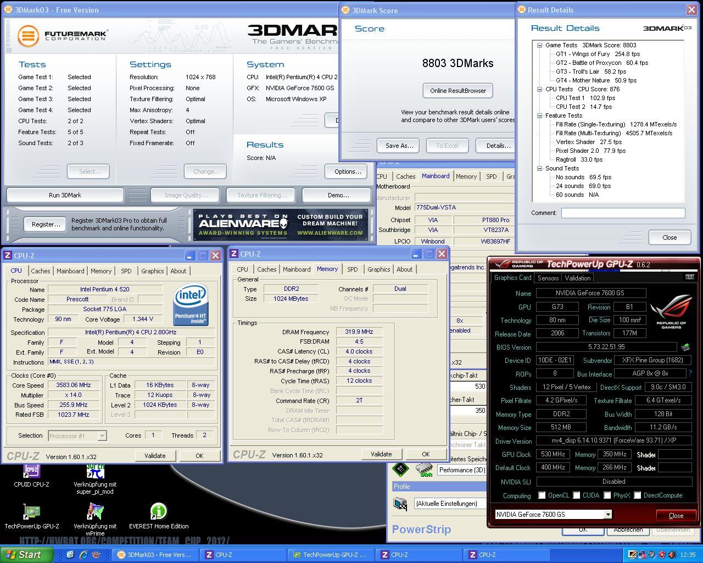Click the BIOS save chip icon in GPU-Z
The height and width of the screenshot is (563, 703).
tap(685, 347)
